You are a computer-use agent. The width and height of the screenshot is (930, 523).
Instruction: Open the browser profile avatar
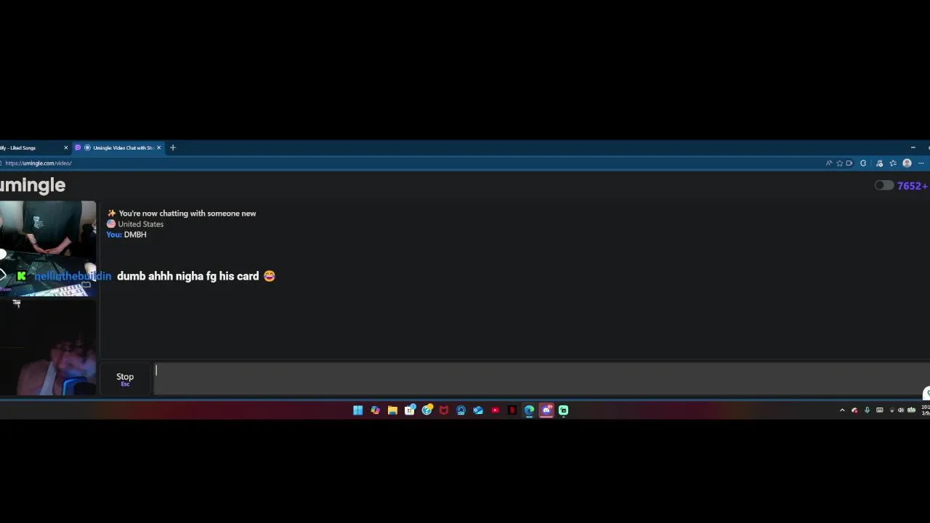point(907,163)
